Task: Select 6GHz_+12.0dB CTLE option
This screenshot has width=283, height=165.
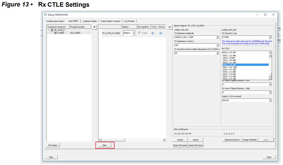Action: (245, 74)
